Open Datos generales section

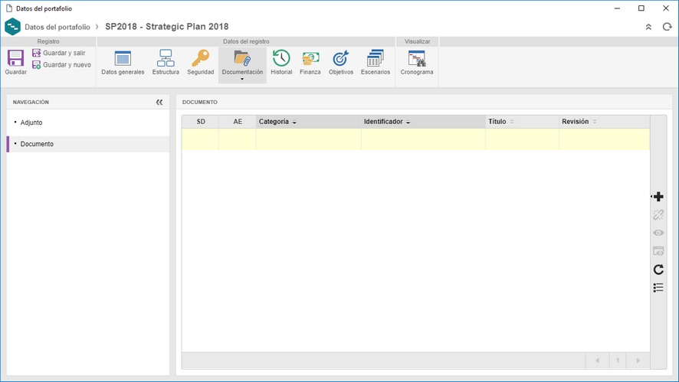coord(123,64)
